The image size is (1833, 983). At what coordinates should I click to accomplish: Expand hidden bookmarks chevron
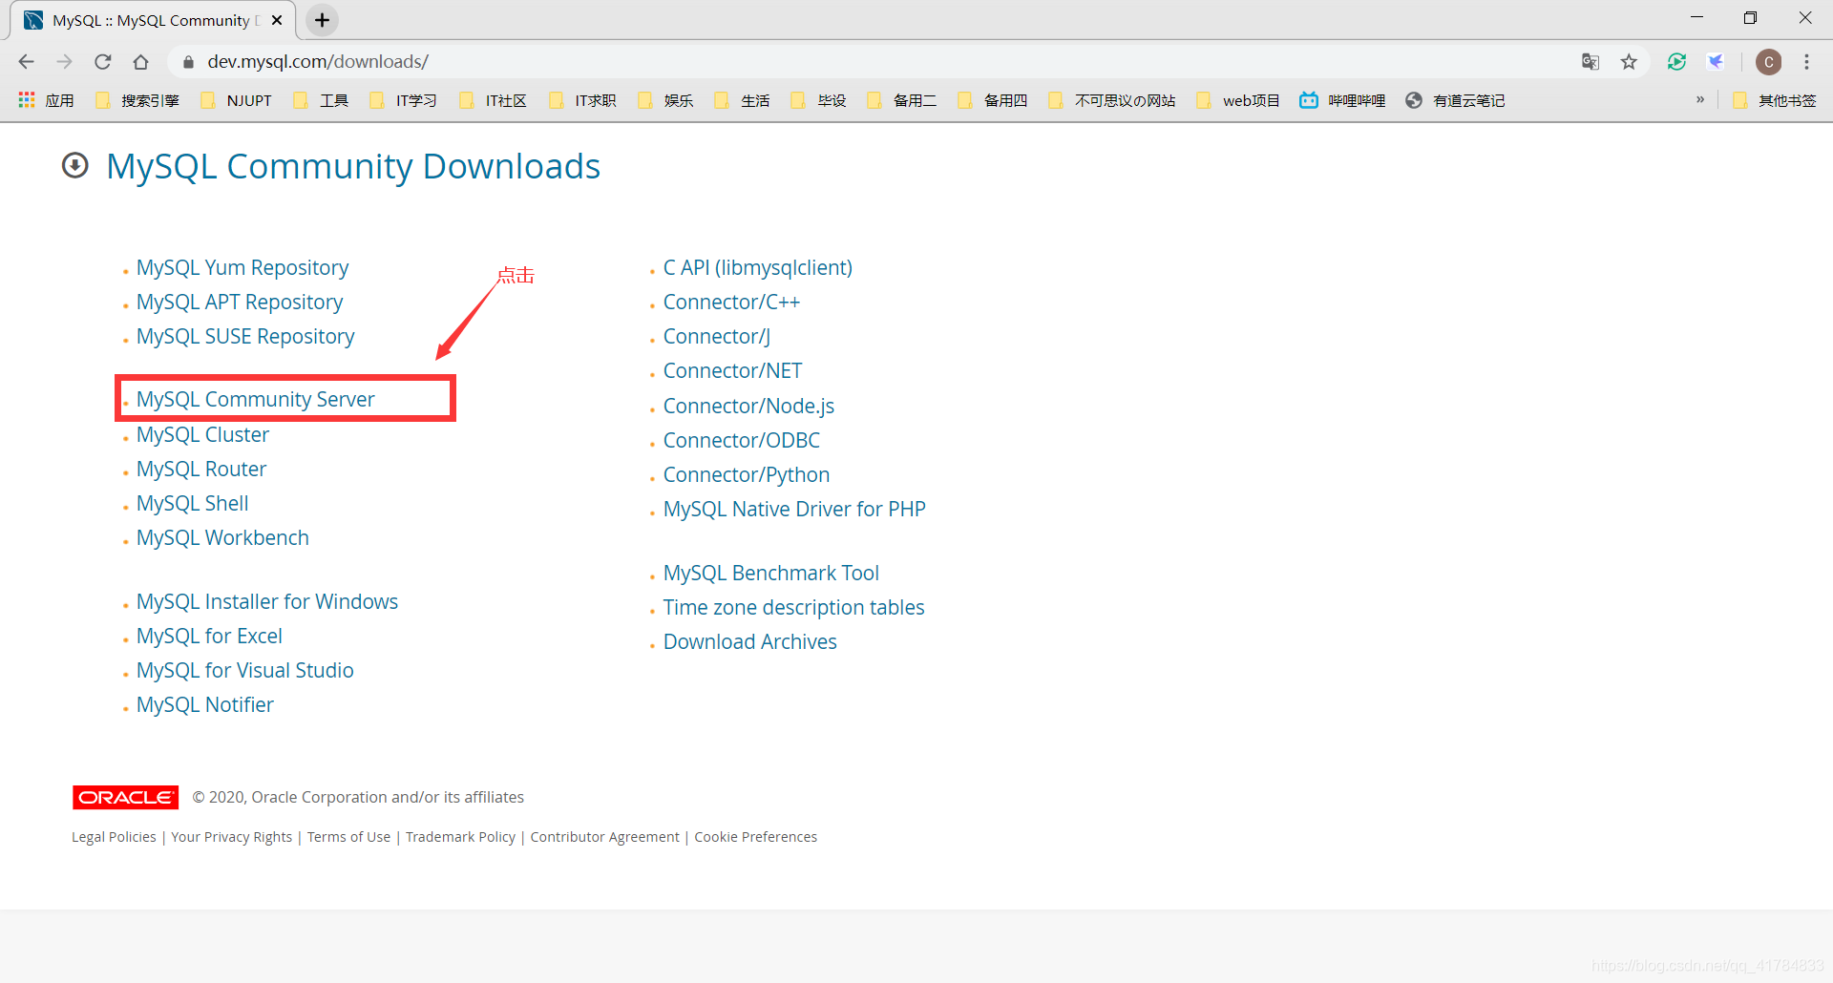[x=1700, y=100]
